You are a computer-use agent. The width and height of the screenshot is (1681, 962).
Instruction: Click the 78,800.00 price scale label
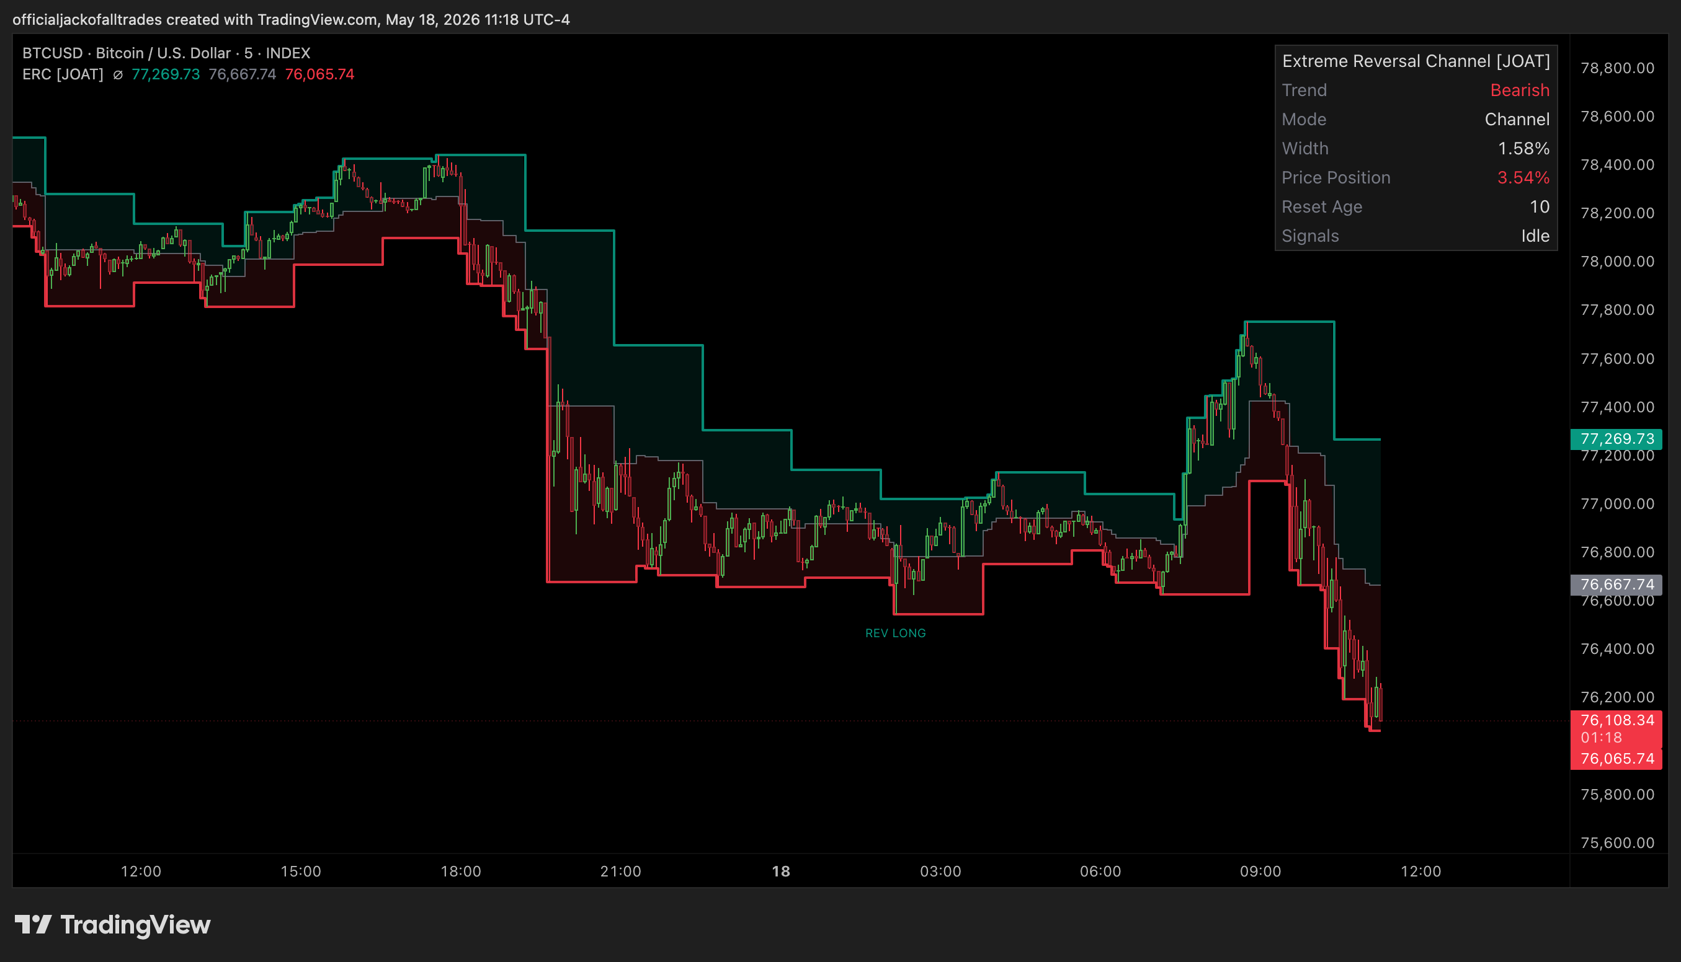1618,68
